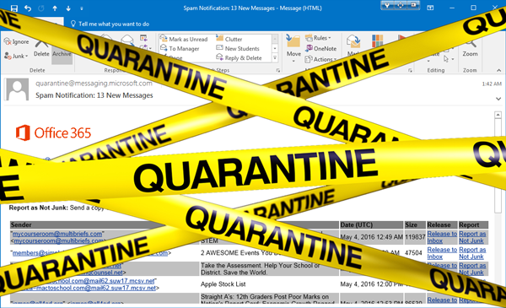The width and height of the screenshot is (506, 308).
Task: Collapse the ribbon with the caret
Action: pos(499,70)
